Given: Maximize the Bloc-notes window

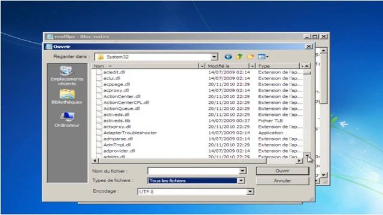Looking at the screenshot, I should click(x=315, y=36).
